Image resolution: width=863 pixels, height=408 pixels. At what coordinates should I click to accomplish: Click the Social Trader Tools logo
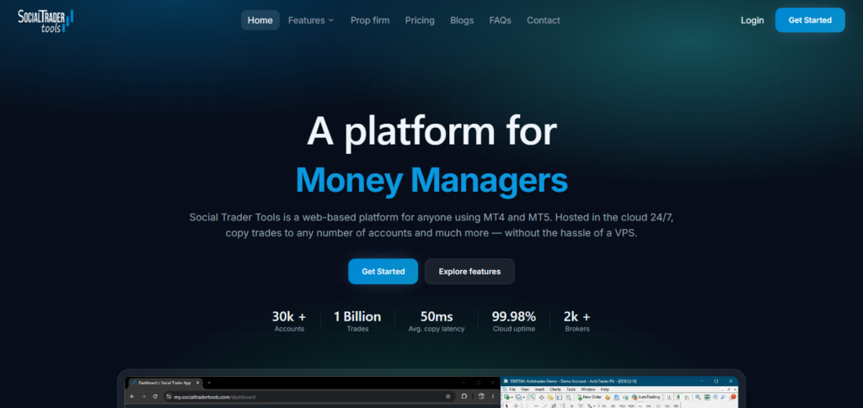(46, 21)
